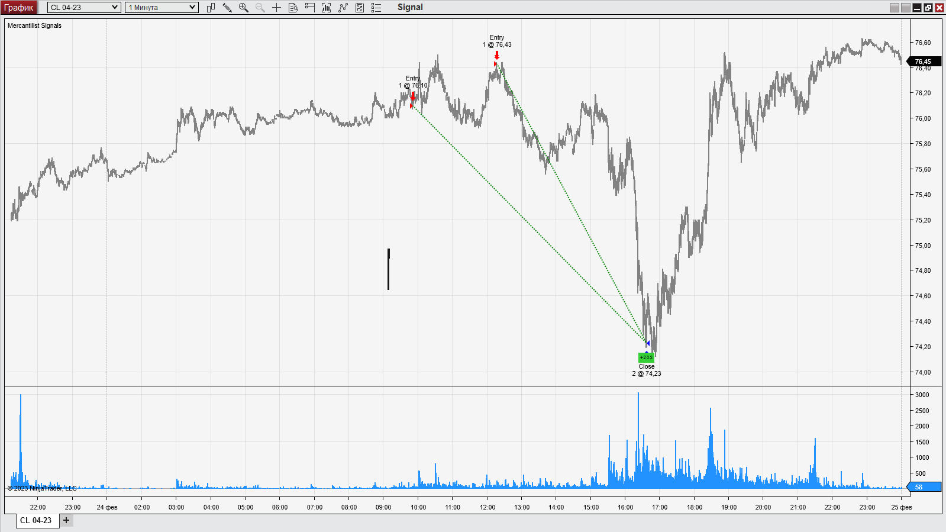Open the chart trader panel icon
946x532 pixels.
pos(309,8)
